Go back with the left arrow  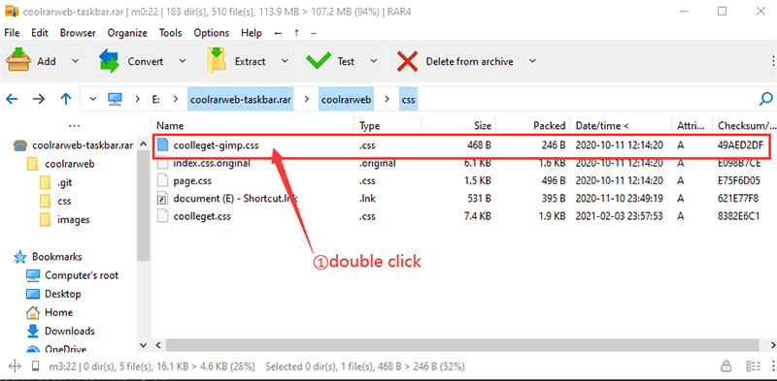coord(12,99)
